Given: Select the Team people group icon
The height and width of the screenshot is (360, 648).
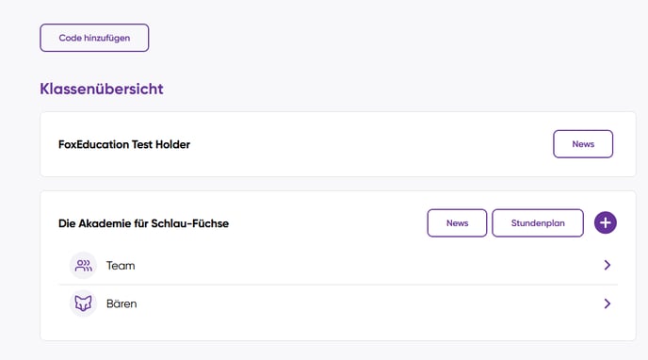Looking at the screenshot, I should click(x=83, y=266).
